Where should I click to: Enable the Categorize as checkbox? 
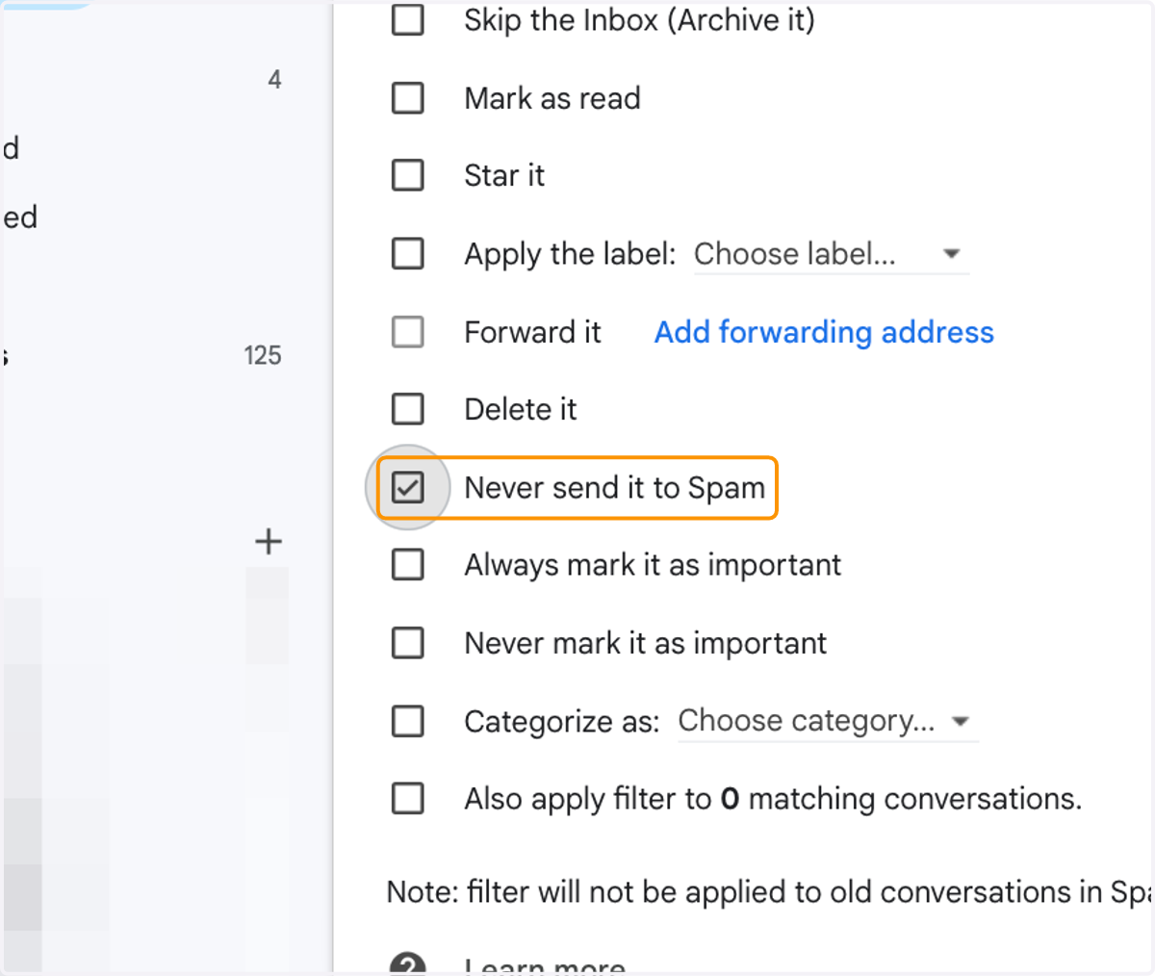[408, 720]
